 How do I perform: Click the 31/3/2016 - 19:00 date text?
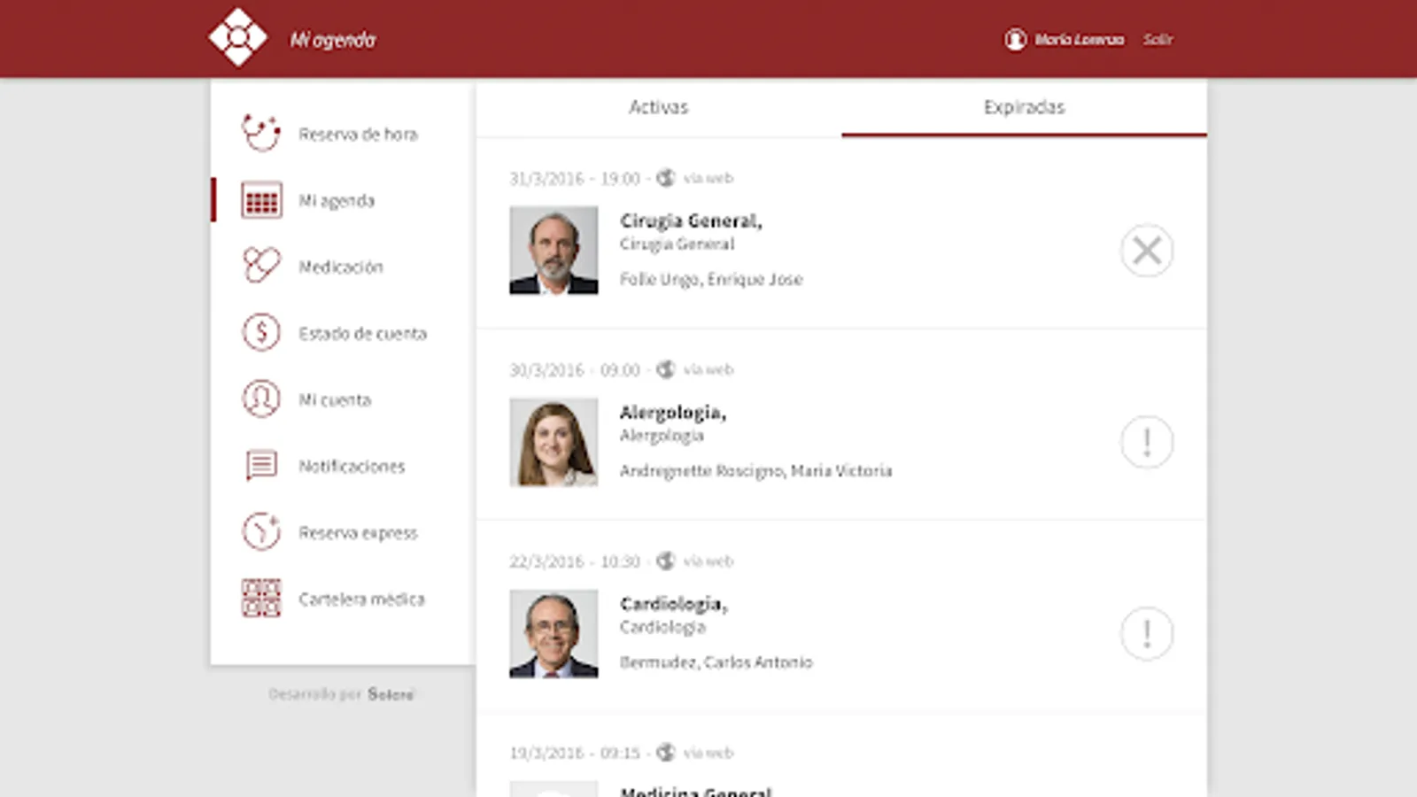(574, 178)
